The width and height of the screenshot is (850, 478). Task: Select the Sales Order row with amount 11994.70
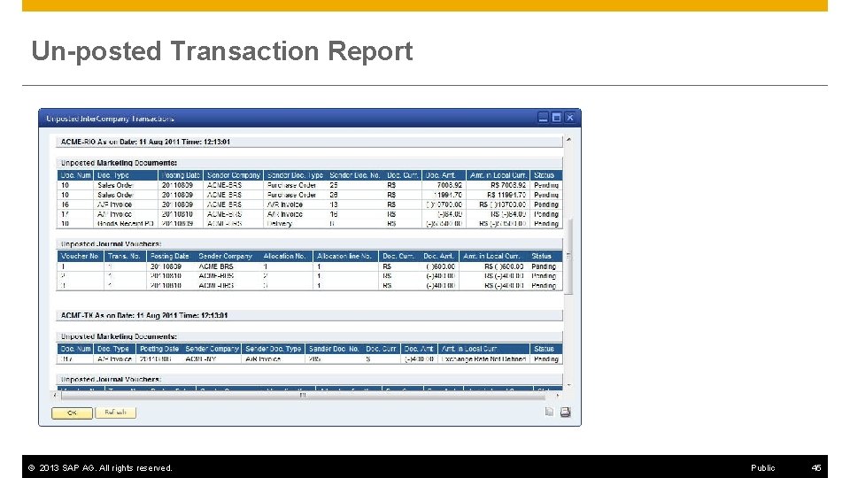click(309, 195)
